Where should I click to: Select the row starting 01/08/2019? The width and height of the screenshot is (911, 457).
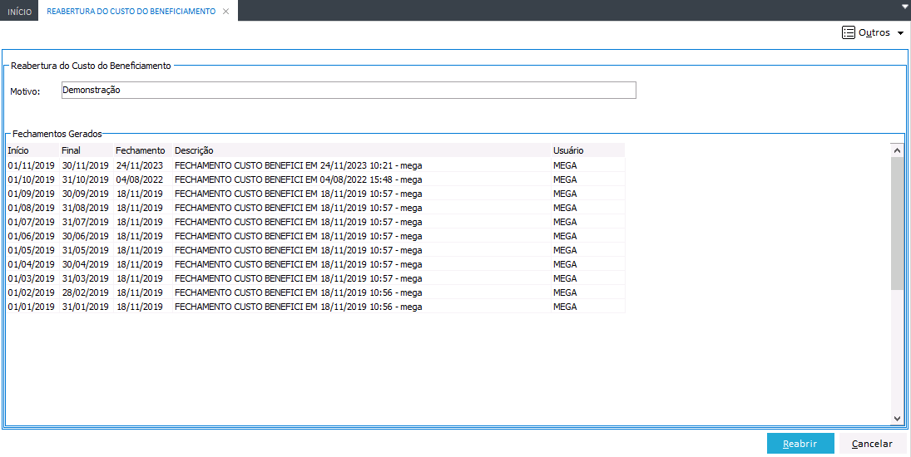(x=315, y=208)
